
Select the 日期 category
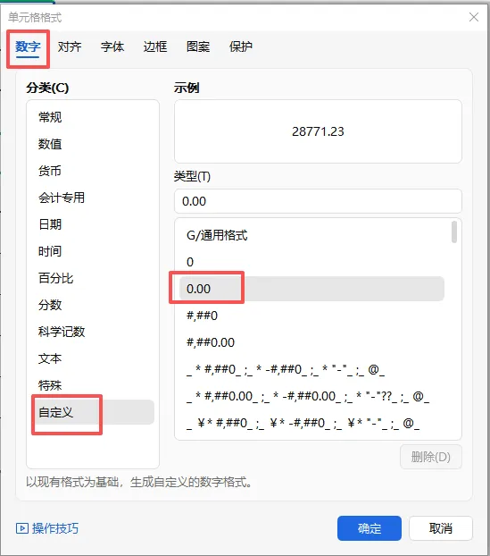(x=93, y=224)
